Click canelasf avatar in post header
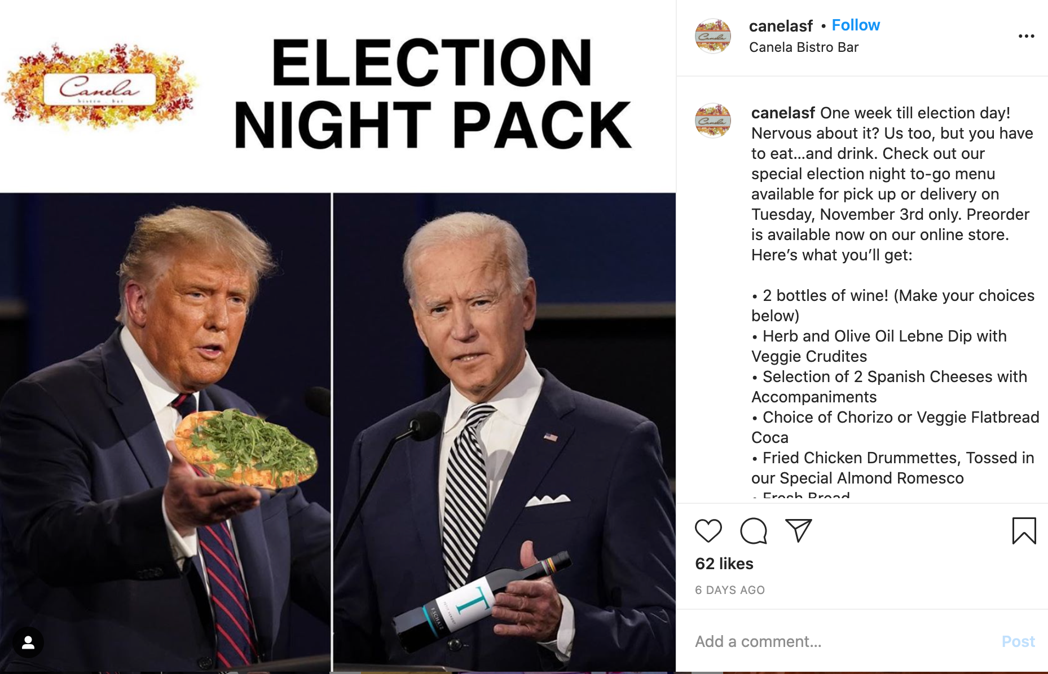Screen dimensions: 1048x674 713,36
